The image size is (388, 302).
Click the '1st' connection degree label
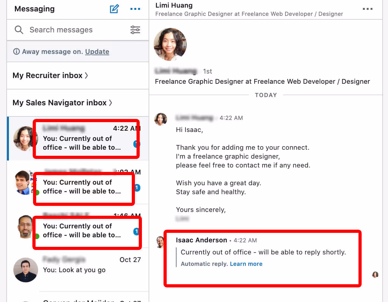[208, 71]
